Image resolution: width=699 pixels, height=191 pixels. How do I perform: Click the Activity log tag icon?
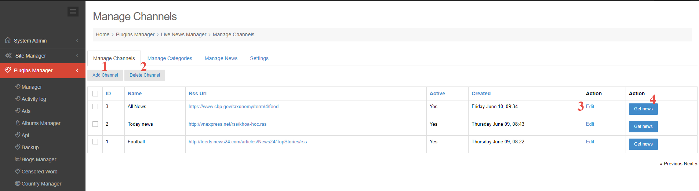(x=18, y=99)
